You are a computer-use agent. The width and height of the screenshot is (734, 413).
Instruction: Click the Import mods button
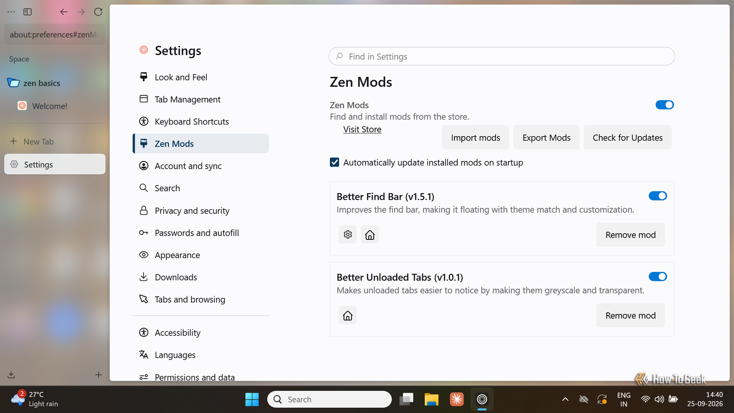(476, 138)
